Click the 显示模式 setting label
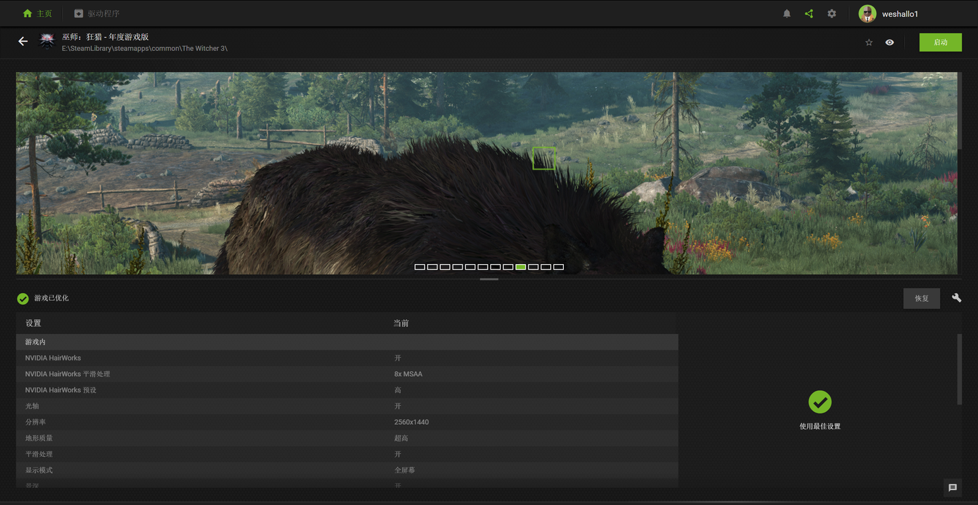 (39, 470)
